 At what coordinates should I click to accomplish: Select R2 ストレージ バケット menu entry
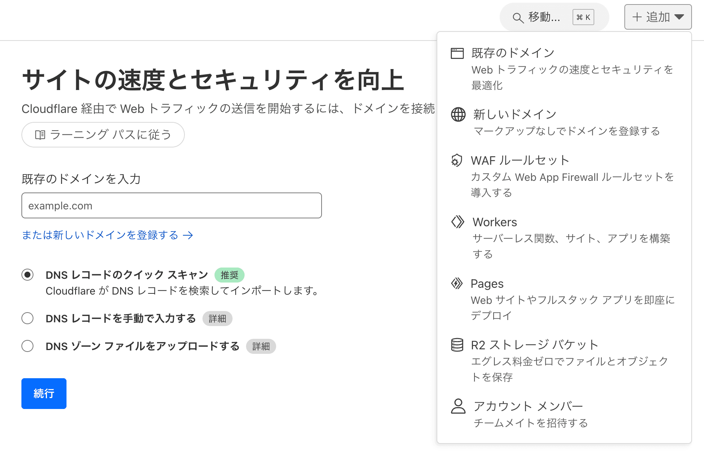[x=534, y=344]
